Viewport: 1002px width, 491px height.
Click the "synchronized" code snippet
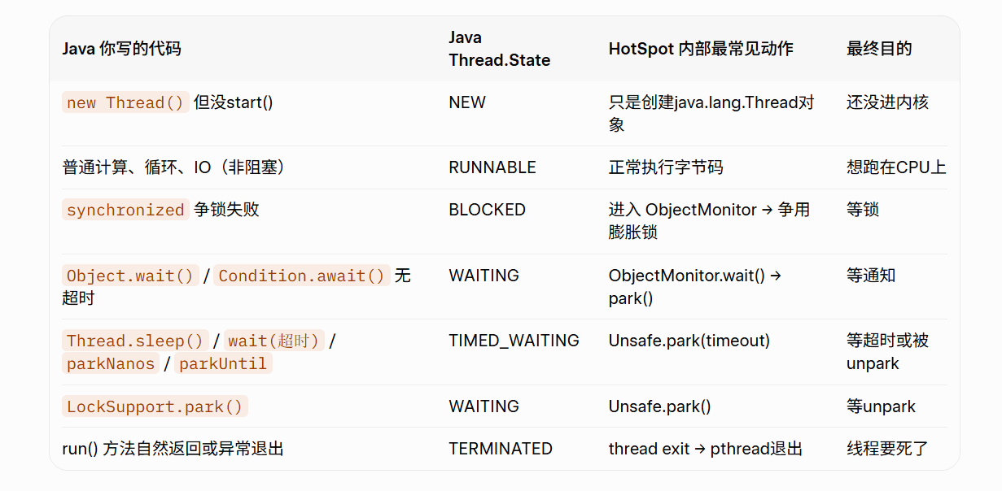coord(125,210)
